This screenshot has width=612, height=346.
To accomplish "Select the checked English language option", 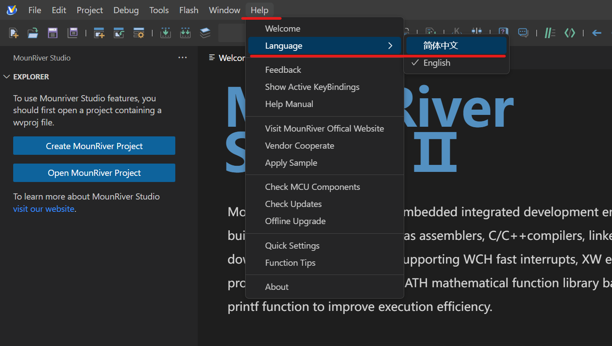I will [437, 63].
